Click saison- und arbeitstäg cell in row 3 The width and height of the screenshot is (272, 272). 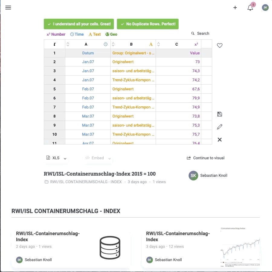coord(133,71)
